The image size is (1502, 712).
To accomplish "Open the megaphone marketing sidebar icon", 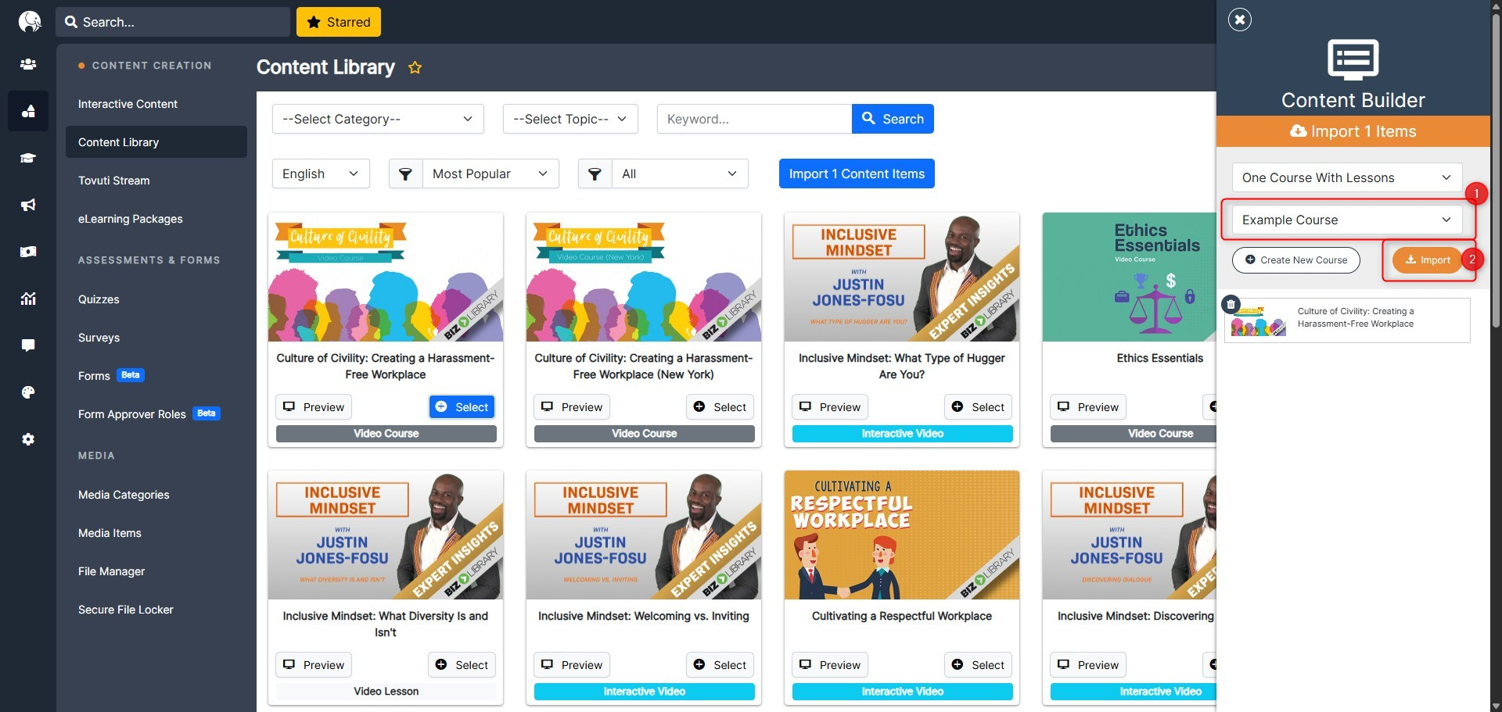I will 28,205.
